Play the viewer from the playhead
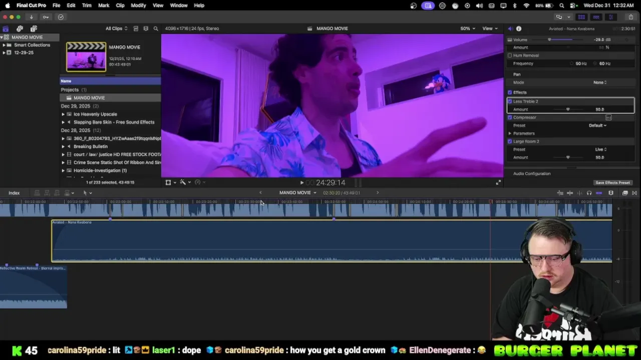 click(302, 182)
